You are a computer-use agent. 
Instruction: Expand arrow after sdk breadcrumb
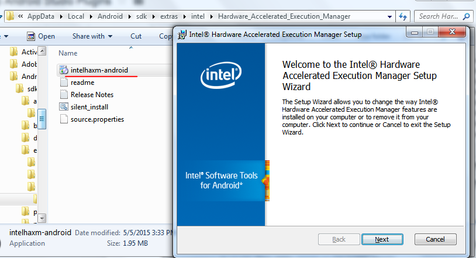point(154,17)
